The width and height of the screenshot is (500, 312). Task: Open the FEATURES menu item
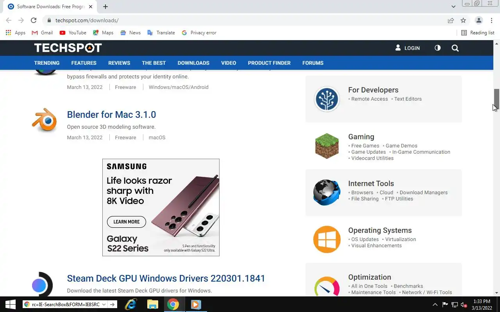pos(84,63)
